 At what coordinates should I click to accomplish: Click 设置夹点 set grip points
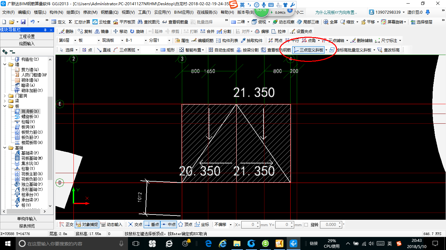click(301, 31)
